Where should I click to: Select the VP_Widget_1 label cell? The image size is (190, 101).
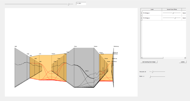[152, 13]
